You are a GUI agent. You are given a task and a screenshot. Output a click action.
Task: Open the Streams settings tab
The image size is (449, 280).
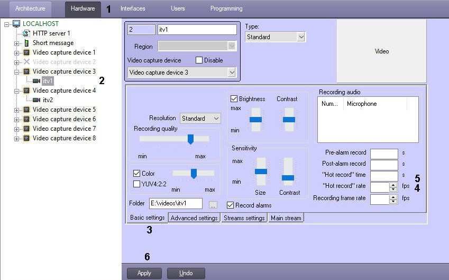point(244,218)
